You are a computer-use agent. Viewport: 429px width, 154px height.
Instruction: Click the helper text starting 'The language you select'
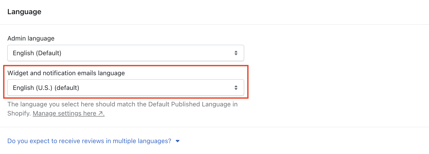click(x=76, y=104)
